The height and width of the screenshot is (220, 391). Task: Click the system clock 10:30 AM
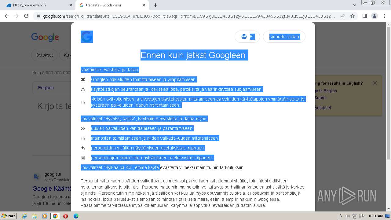click(375, 216)
